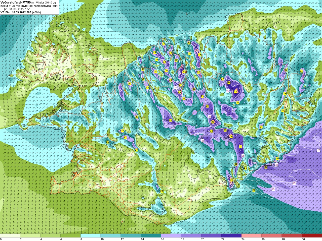322x241 pixels.
Task: Click the darker green 6–8 legend swatch
Action: pyautogui.click(x=70, y=236)
